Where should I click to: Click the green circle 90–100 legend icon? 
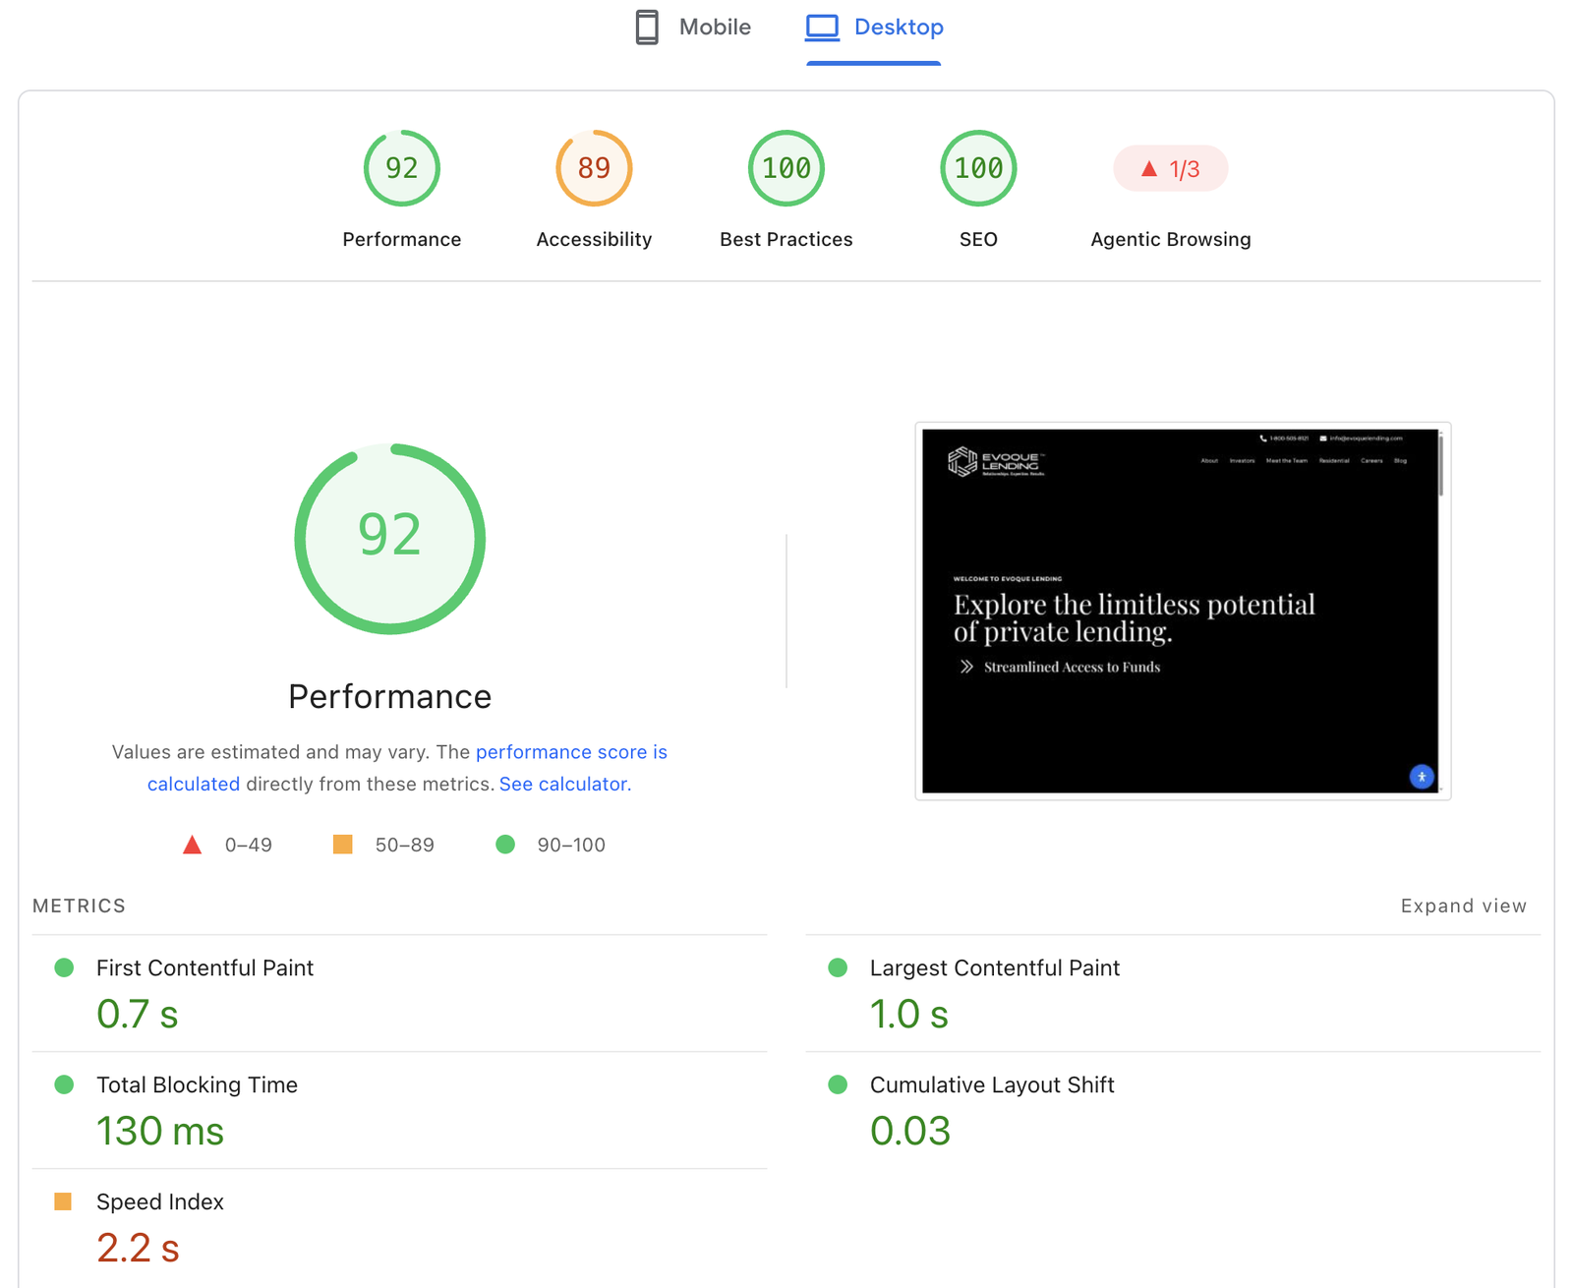(505, 845)
